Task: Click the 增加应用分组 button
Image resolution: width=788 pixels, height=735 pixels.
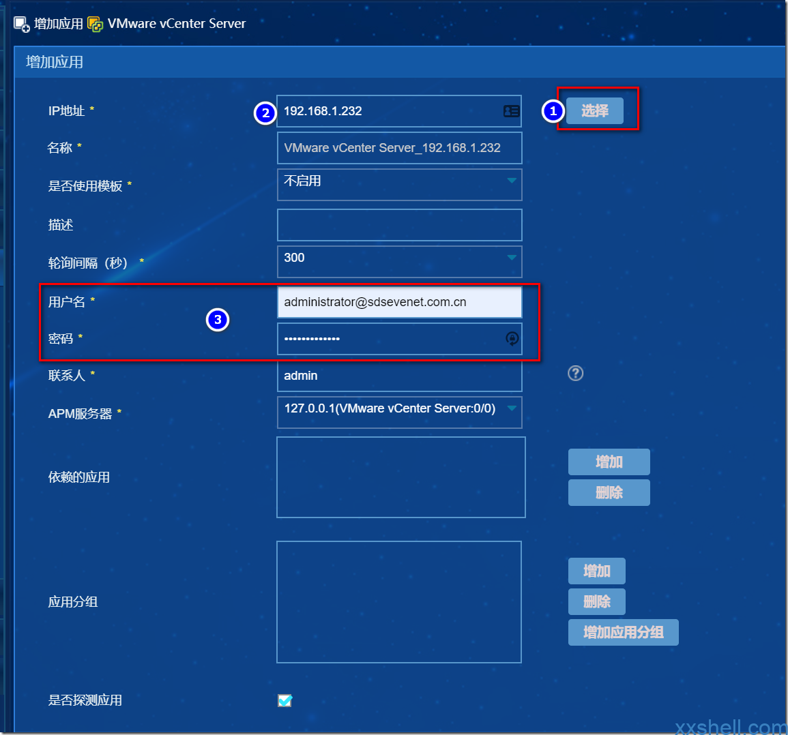Action: [x=623, y=632]
